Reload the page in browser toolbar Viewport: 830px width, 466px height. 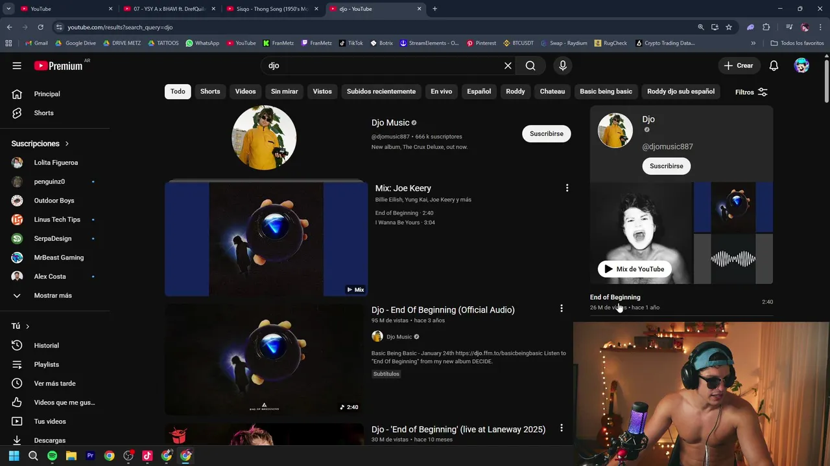click(40, 27)
